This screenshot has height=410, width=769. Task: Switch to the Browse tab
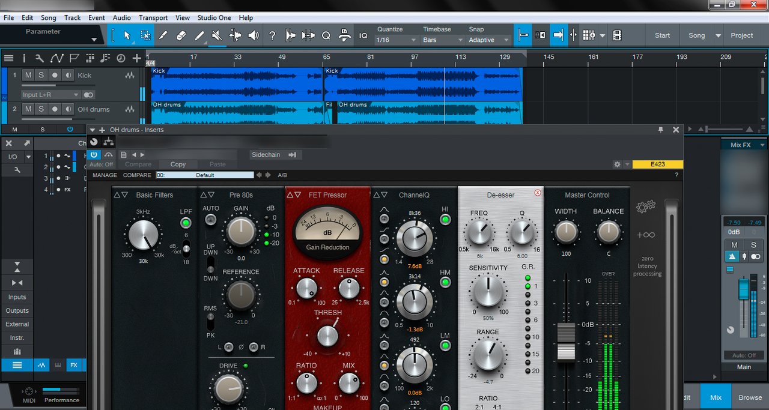coord(750,397)
